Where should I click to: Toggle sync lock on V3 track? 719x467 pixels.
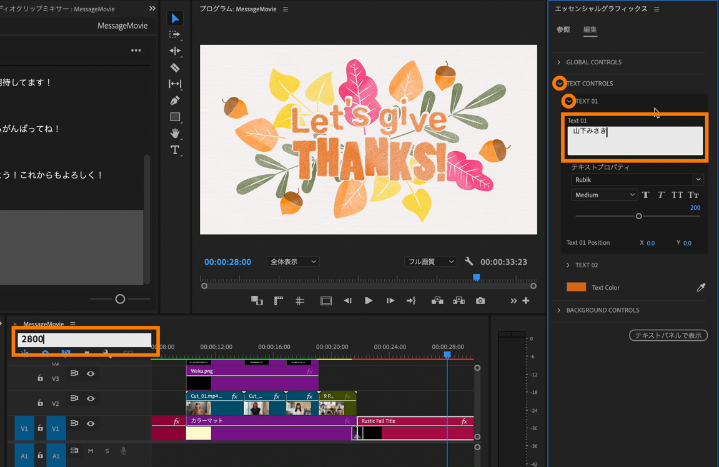tap(74, 373)
